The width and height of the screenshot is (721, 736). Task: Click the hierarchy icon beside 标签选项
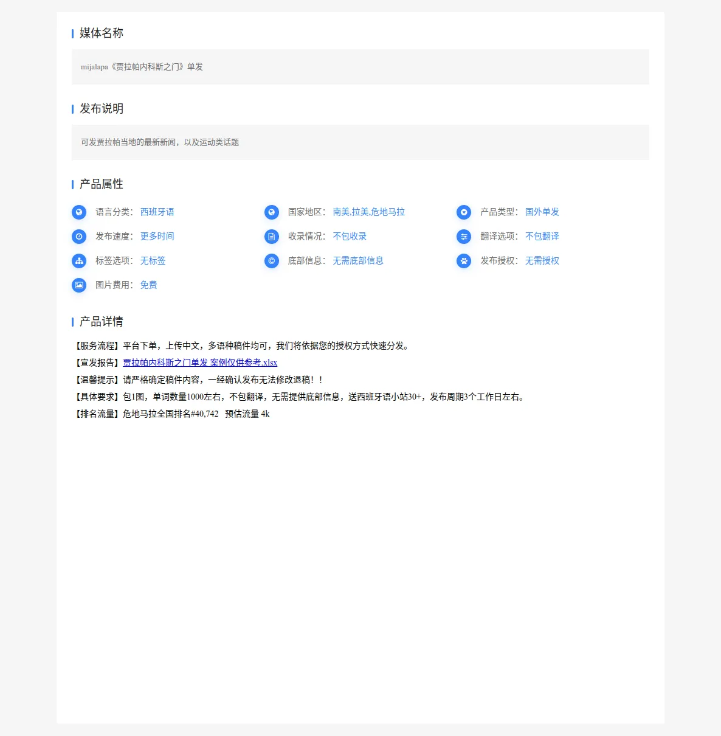click(79, 261)
